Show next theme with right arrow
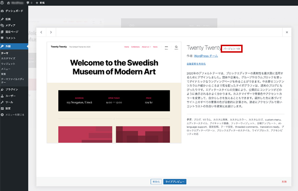This screenshot has width=298, height=191. point(51,32)
